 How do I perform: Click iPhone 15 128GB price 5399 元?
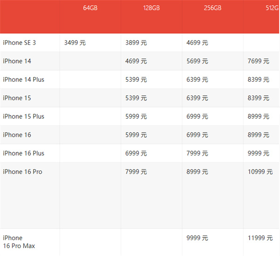(x=136, y=98)
